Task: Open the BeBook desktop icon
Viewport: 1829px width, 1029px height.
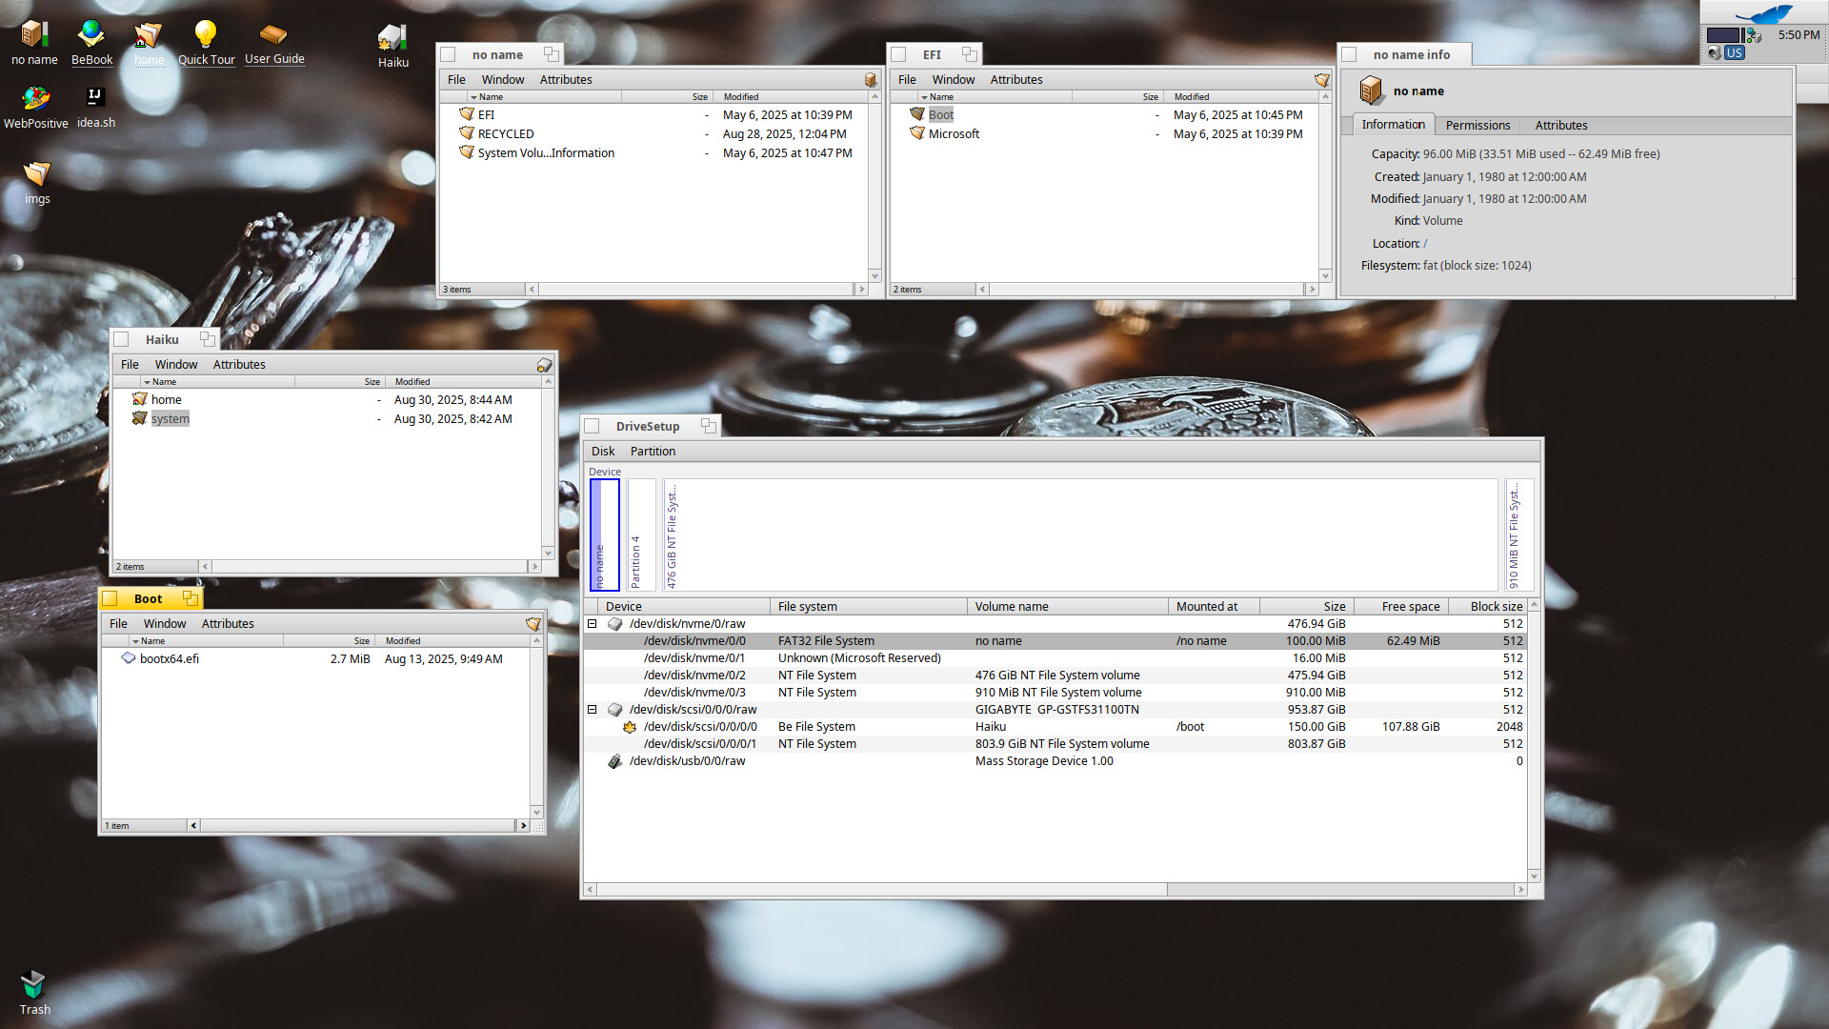Action: pyautogui.click(x=91, y=36)
